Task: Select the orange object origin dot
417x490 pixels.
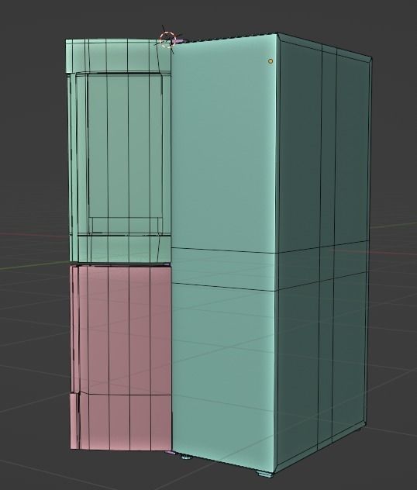Action: pyautogui.click(x=271, y=61)
